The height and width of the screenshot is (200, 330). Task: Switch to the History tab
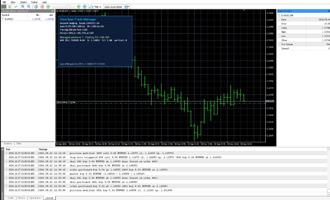click(21, 198)
